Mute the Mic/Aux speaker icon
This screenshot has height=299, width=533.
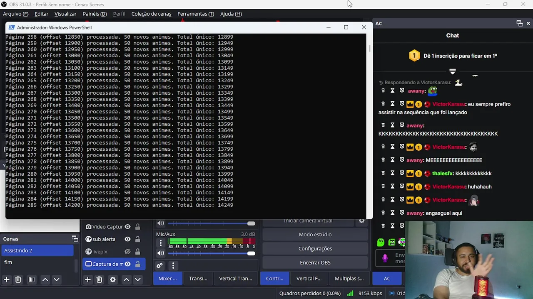pos(160,253)
